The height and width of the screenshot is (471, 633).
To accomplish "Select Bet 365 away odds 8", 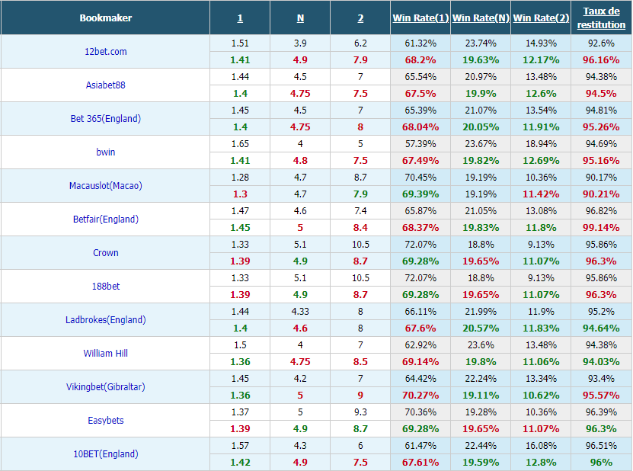I will coord(360,127).
